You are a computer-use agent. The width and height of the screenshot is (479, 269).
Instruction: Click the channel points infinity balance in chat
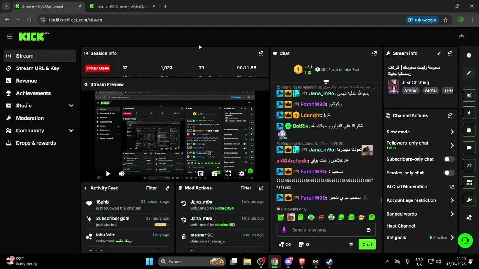(x=285, y=244)
